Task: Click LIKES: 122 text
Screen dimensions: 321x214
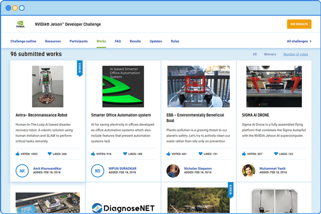Action: pyautogui.click(x=286, y=154)
